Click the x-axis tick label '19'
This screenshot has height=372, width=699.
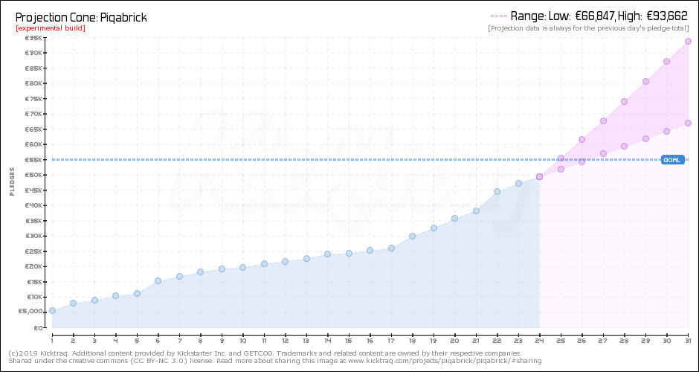[434, 341]
